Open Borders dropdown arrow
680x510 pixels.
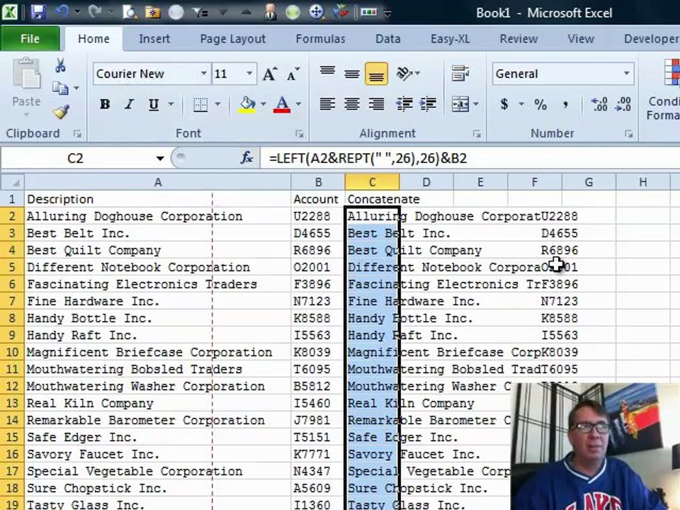[217, 105]
